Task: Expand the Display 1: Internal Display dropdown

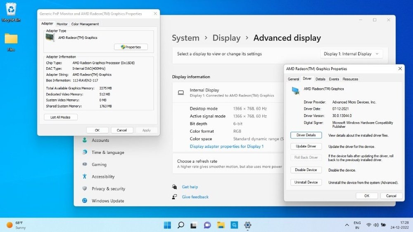Action: tap(351, 54)
